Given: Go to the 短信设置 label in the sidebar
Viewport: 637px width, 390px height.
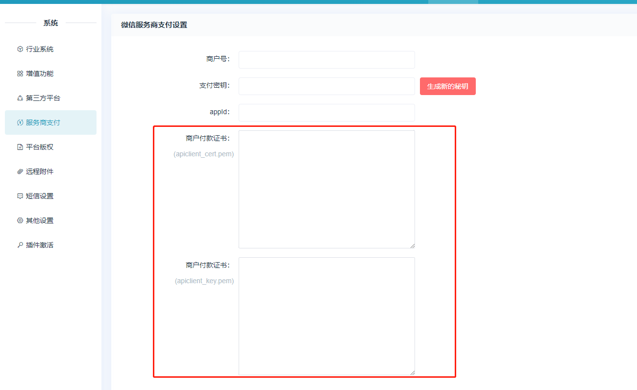Looking at the screenshot, I should click(39, 196).
